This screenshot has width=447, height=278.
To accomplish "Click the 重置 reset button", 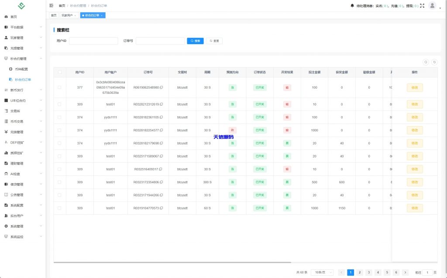I will [x=214, y=41].
